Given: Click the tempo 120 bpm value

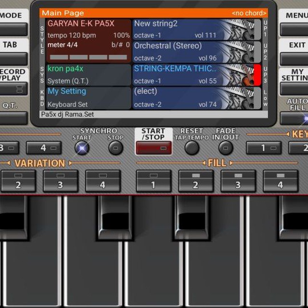Looking at the screenshot, I should click(x=72, y=35).
